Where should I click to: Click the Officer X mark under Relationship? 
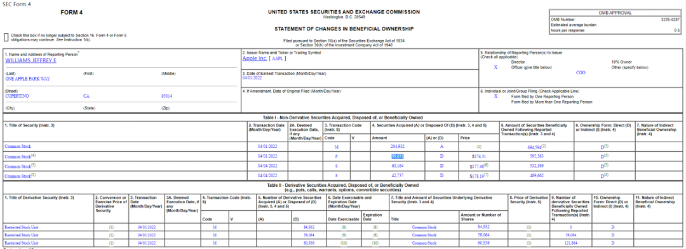coord(495,67)
